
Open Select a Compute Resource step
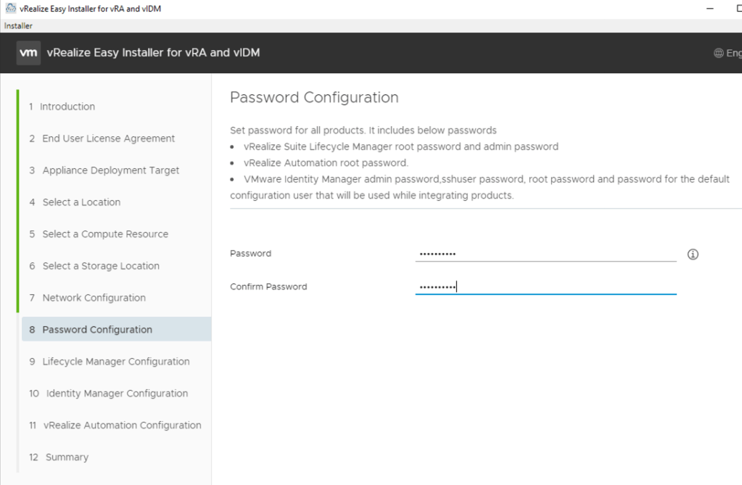[x=105, y=234]
